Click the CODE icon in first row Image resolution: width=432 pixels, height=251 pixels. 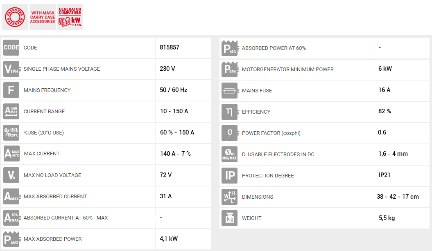pos(11,47)
